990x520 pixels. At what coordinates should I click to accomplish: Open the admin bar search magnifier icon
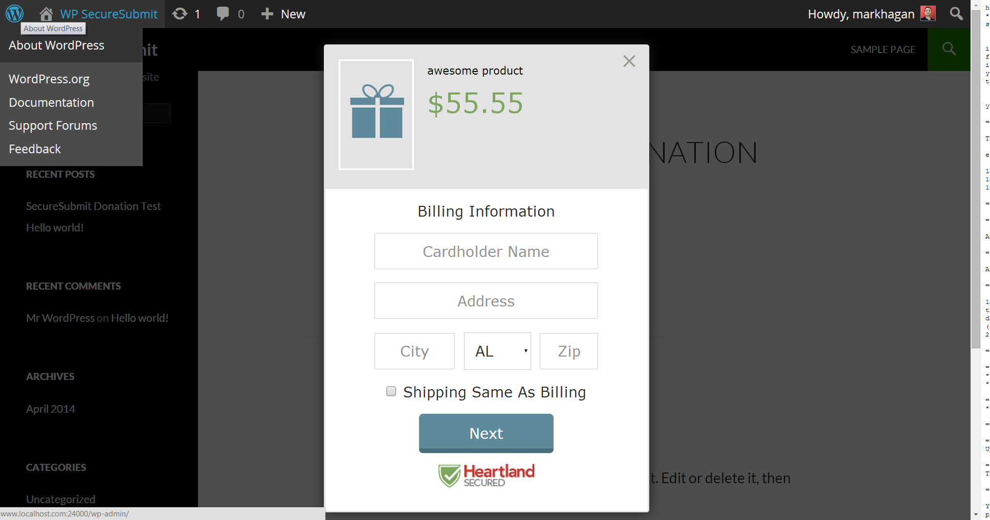tap(956, 13)
